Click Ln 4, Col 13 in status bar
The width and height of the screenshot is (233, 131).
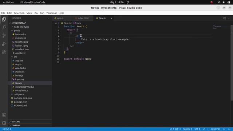pyautogui.click(x=175, y=129)
